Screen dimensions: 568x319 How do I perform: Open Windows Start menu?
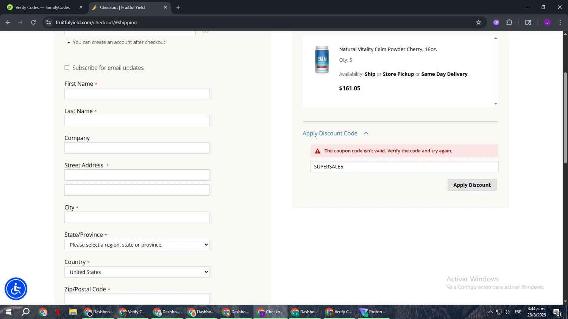(8, 312)
